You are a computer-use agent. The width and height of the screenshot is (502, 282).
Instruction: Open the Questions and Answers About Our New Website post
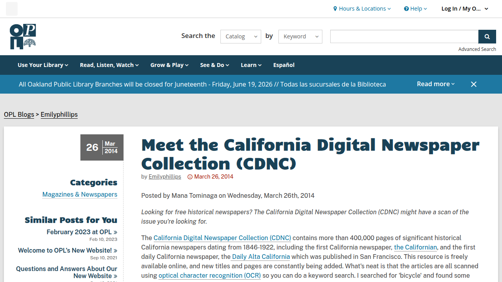coord(67,272)
